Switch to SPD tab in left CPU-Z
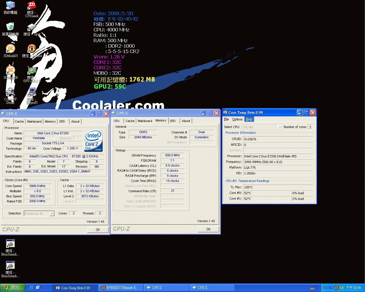Viewport: 365px width, 292px height. coord(62,121)
